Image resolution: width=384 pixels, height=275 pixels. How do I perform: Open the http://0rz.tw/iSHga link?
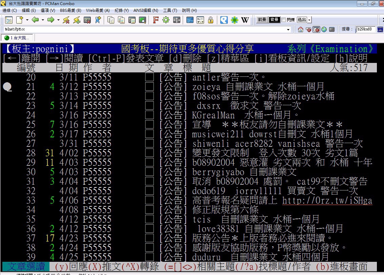[327, 201]
